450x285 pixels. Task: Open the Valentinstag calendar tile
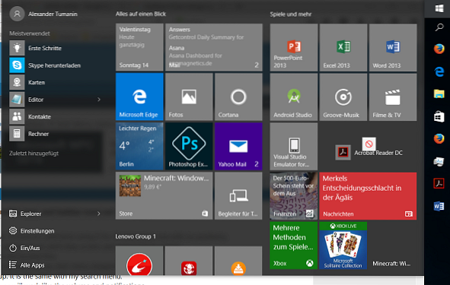point(139,47)
